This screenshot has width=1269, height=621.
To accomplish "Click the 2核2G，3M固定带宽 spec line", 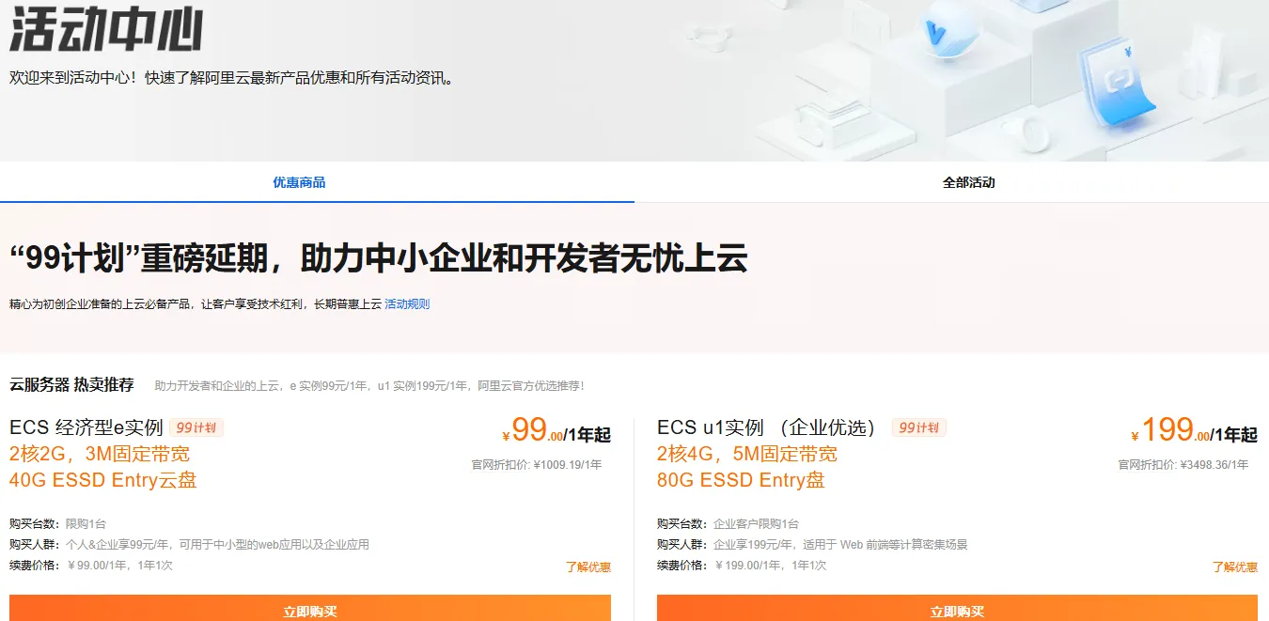I will [100, 454].
